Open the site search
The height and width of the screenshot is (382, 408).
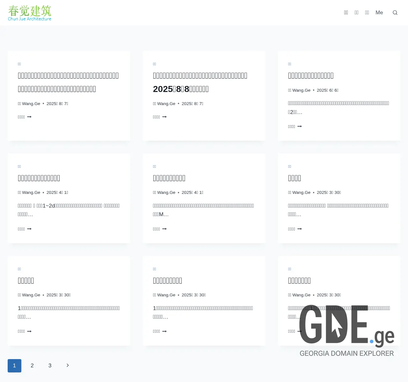[x=395, y=12]
